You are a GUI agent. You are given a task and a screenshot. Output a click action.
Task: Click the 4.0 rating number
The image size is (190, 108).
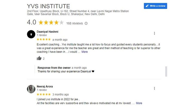pyautogui.click(x=31, y=22)
